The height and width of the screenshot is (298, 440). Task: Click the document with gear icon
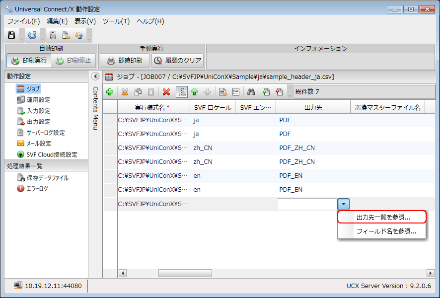pyautogui.click(x=66, y=35)
